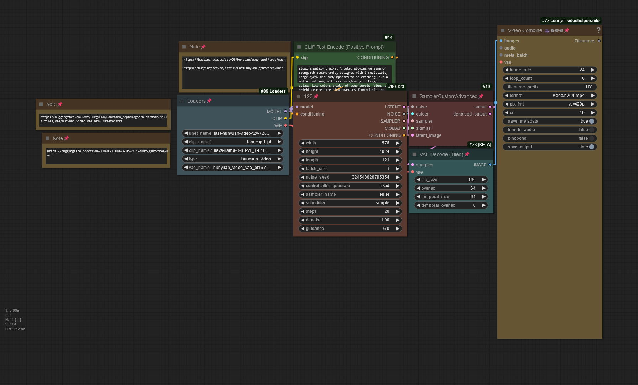
Task: Click the filename_prefix HY field
Action: point(550,87)
